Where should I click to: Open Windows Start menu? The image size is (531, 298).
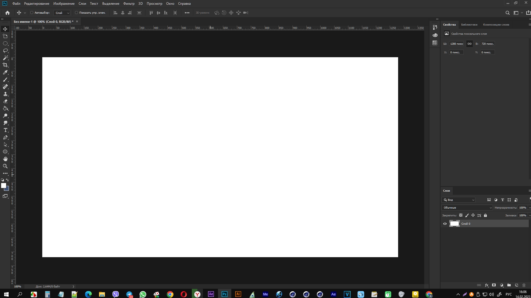pos(6,294)
